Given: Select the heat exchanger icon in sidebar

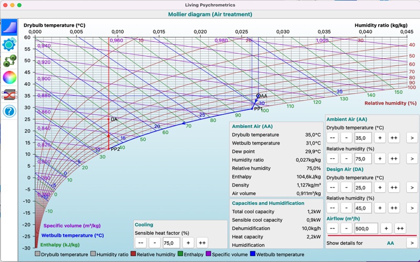Looking at the screenshot, I should 9,94.
